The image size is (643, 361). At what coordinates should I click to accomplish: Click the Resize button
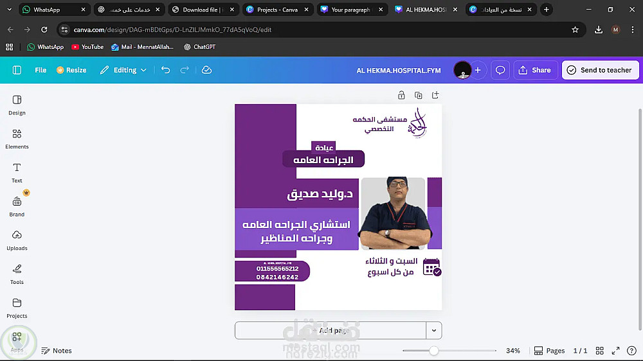[72, 70]
